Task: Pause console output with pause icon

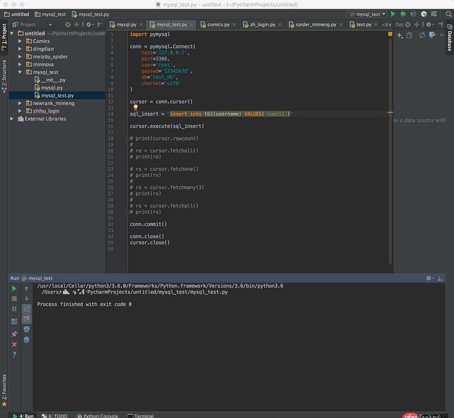Action: click(x=14, y=308)
